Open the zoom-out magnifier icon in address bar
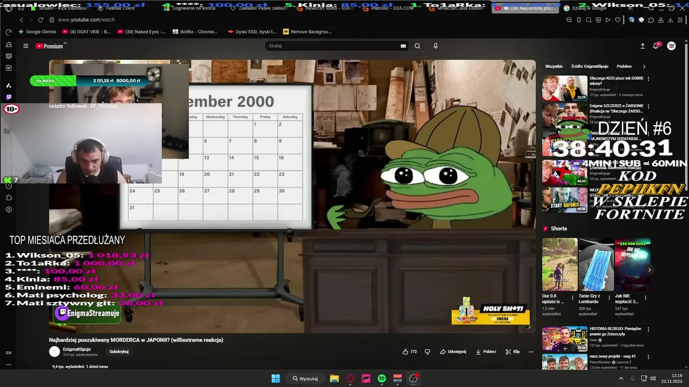 point(570,20)
